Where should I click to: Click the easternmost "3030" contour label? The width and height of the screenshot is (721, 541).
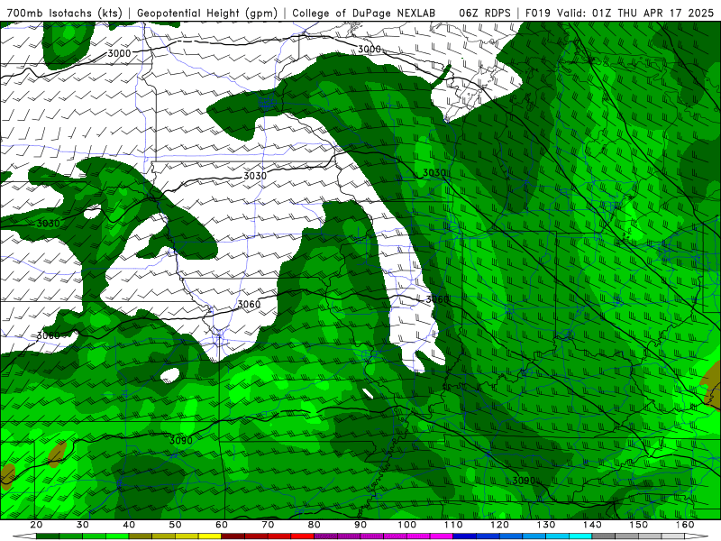(434, 172)
